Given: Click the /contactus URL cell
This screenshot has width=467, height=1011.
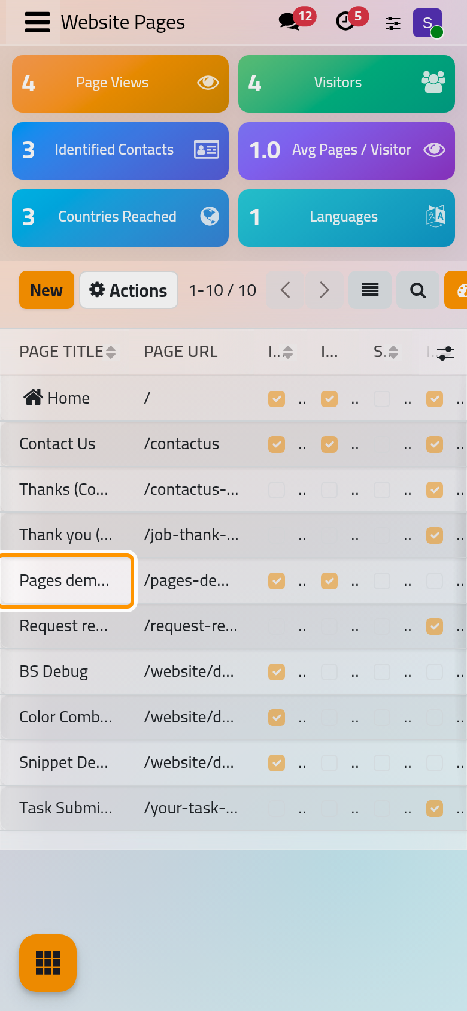Looking at the screenshot, I should point(181,444).
